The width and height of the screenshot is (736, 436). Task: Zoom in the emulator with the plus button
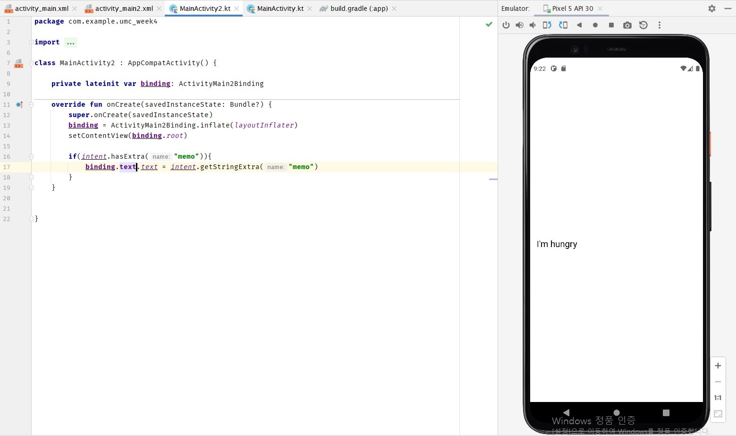(x=718, y=365)
